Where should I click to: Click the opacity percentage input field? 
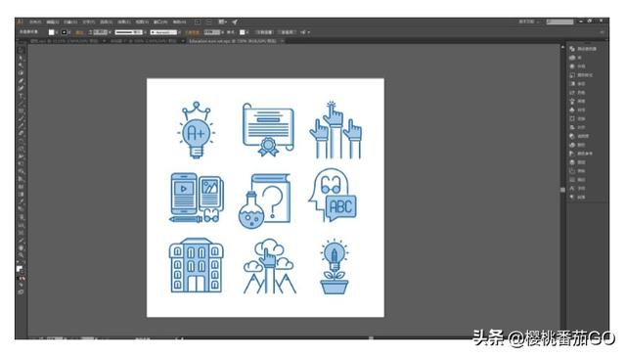point(212,32)
